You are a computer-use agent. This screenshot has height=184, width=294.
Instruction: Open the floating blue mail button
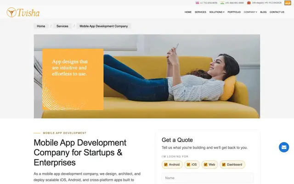pos(284,147)
